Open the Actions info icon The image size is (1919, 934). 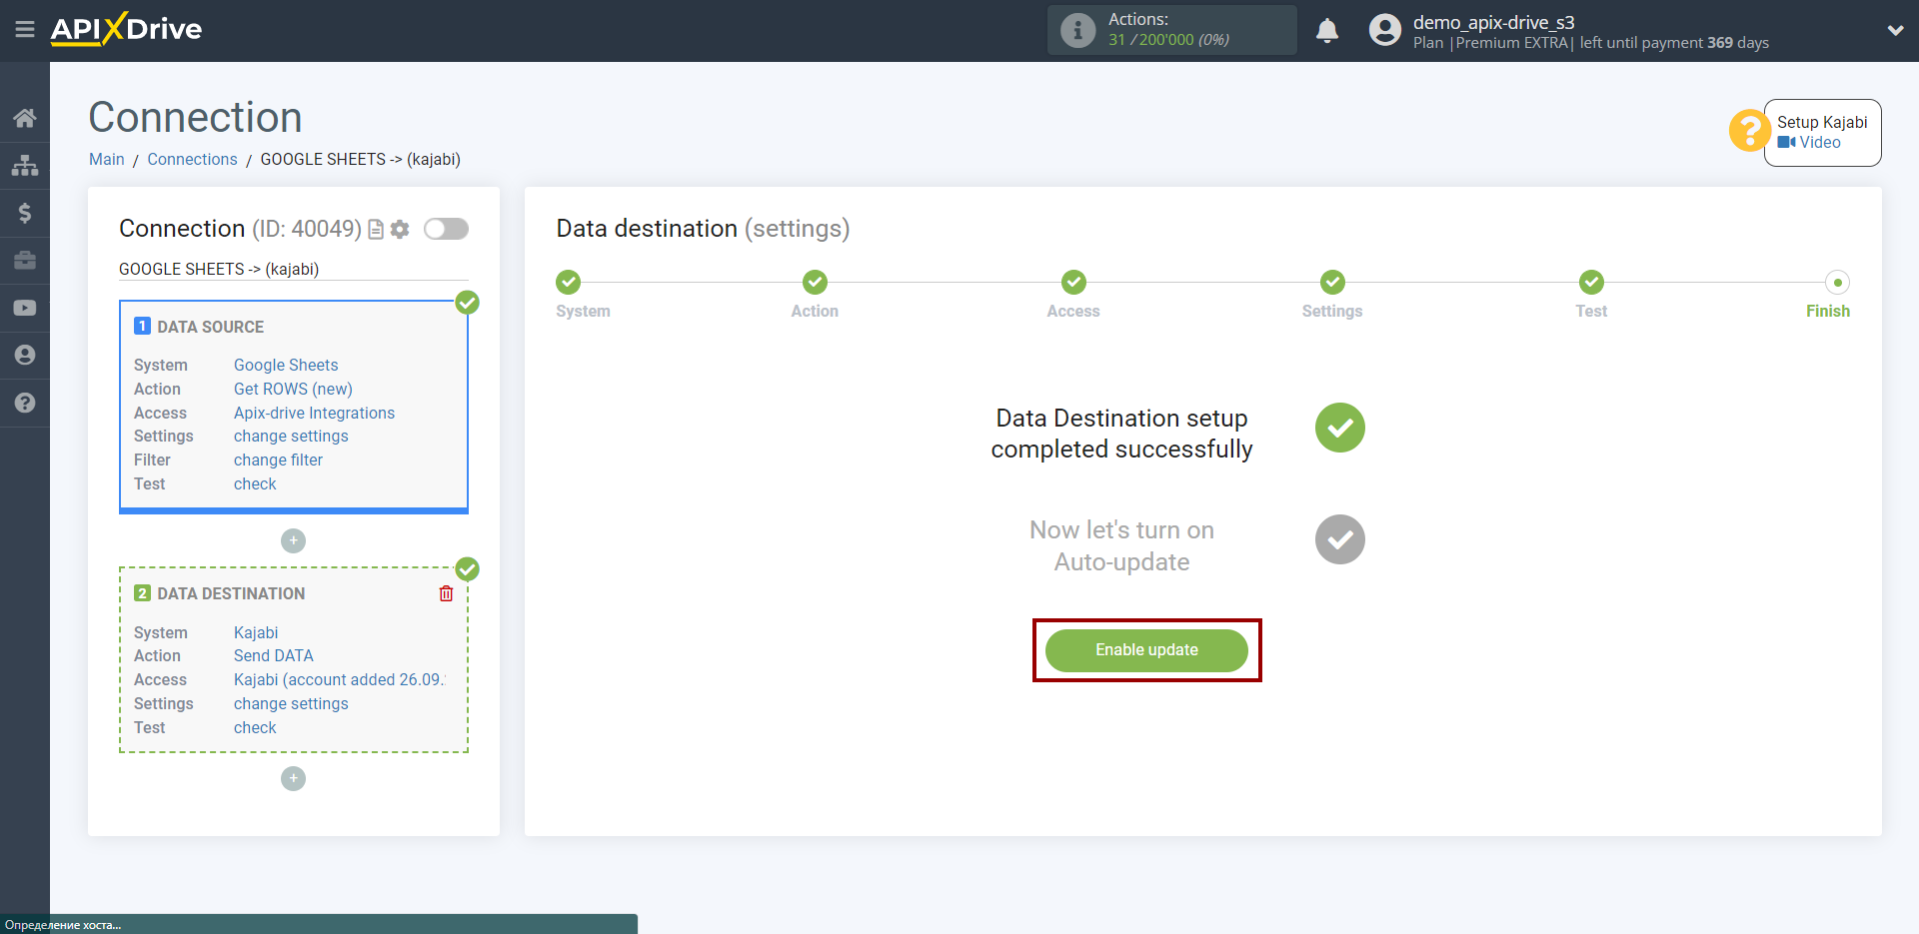click(x=1077, y=30)
